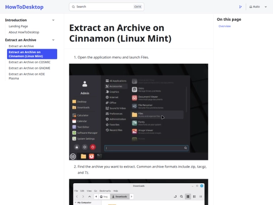Click the Files app entry in the screenshot
The width and height of the screenshot is (273, 205).
point(157,115)
